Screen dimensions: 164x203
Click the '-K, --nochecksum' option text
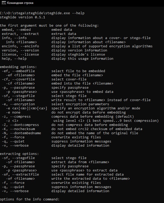pyautogui.click(x=18, y=129)
